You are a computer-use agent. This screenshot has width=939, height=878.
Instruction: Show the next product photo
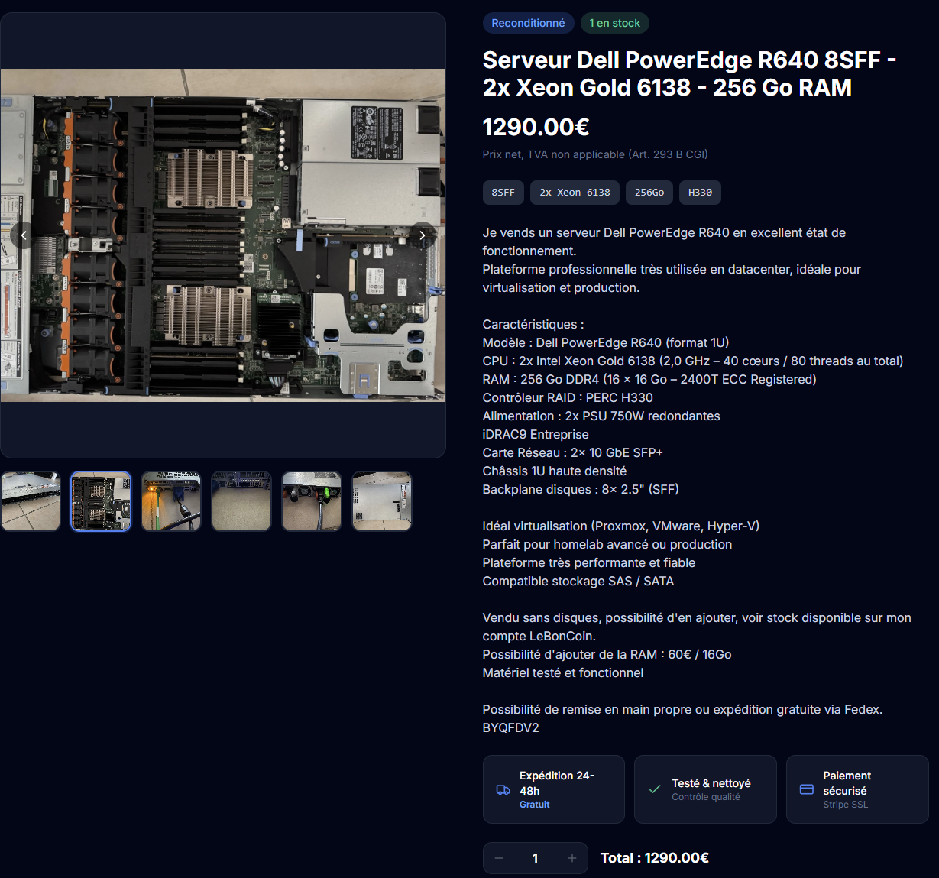pyautogui.click(x=423, y=235)
